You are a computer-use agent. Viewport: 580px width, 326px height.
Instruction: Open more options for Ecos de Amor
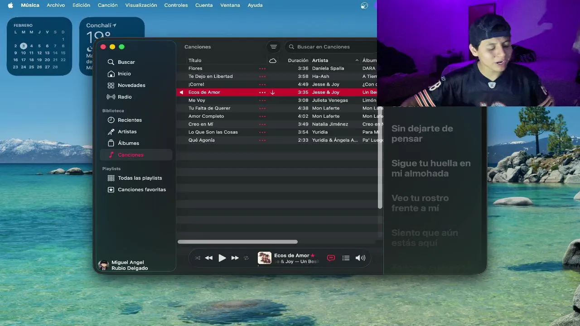(262, 92)
